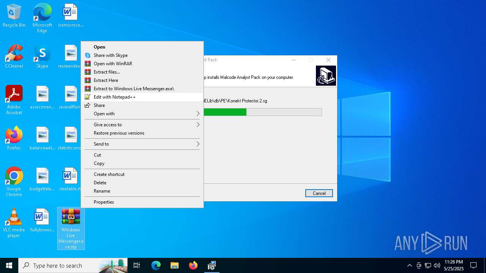Select CCleaner desktop shortcut
This screenshot has height=273, width=486.
[14, 57]
